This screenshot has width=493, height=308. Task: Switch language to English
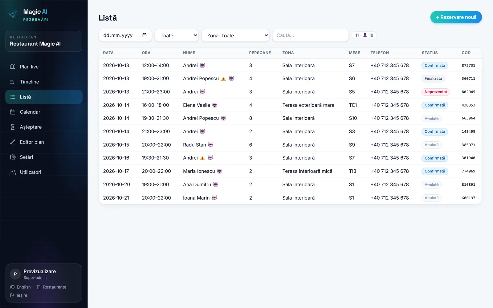click(x=20, y=287)
